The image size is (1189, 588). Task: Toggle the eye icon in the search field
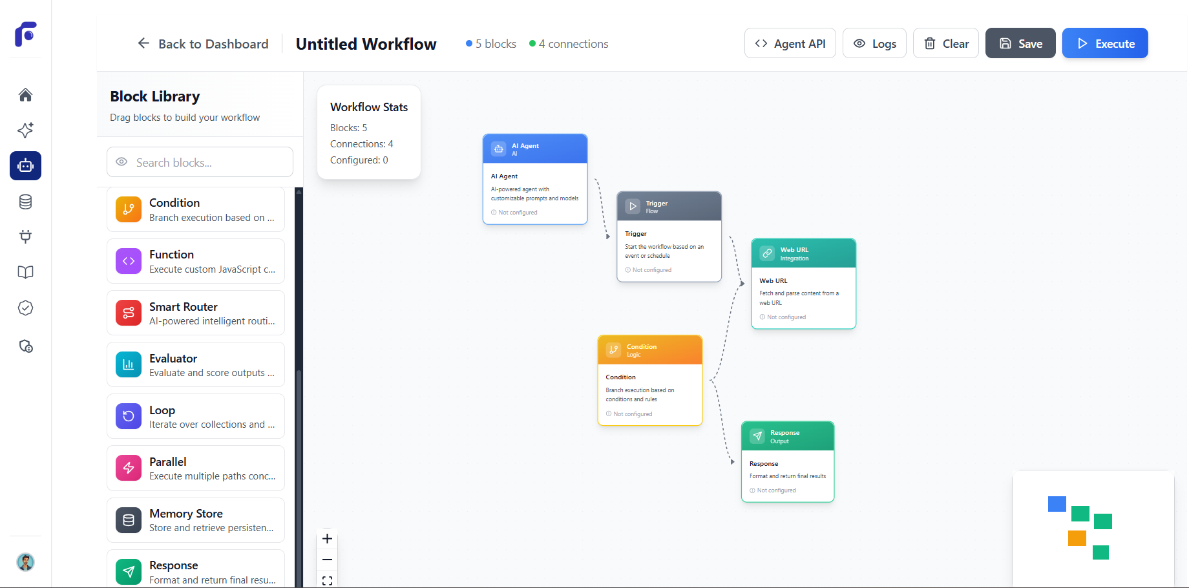(121, 162)
